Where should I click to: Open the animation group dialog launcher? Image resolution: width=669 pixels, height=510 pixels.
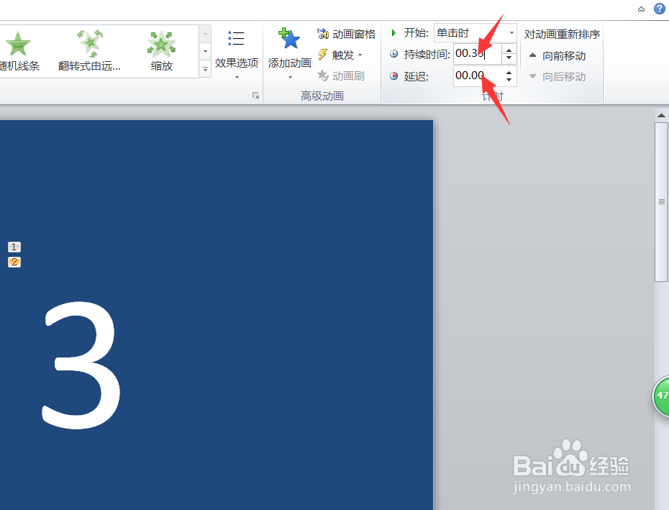coord(255,96)
